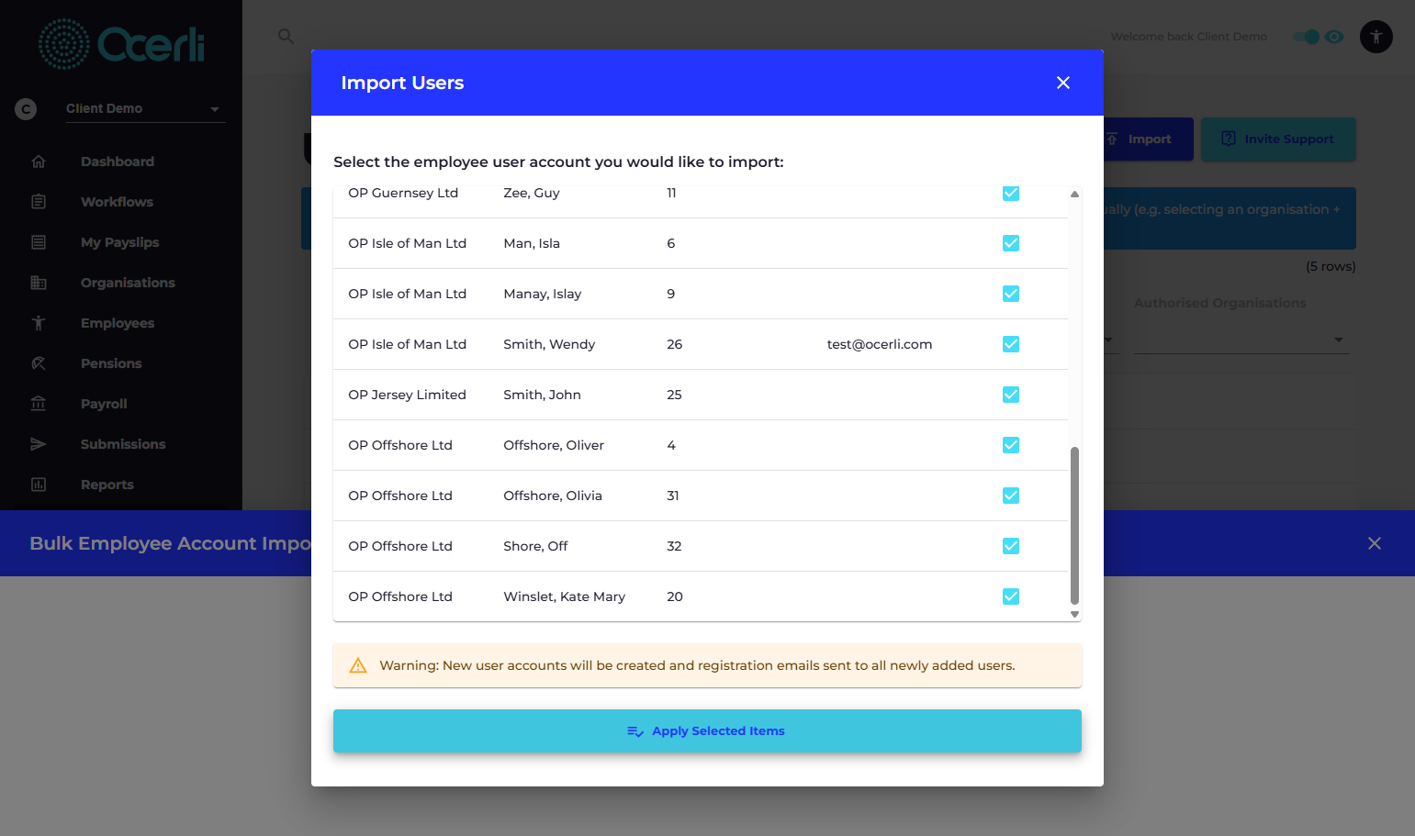Dismiss the Bulk Employee Account Import banner
This screenshot has width=1415, height=836.
coord(1375,543)
